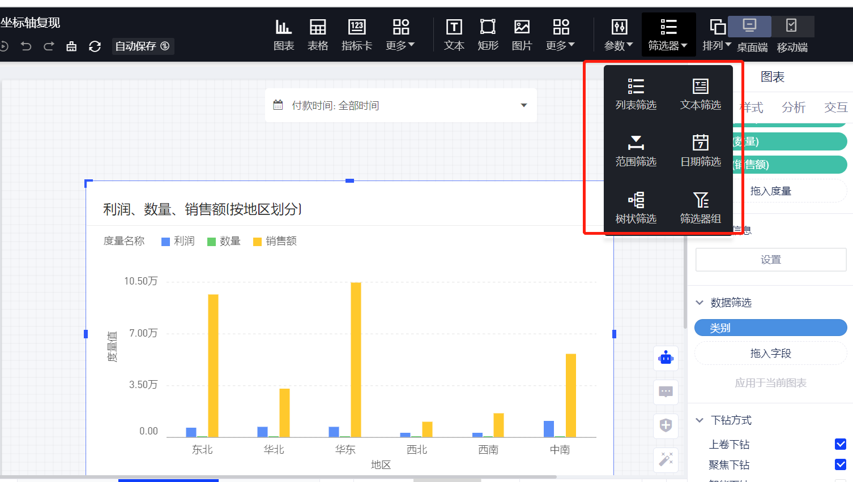Open the 筛选器 filter dropdown
Viewport: 853px width, 482px height.
pyautogui.click(x=668, y=35)
